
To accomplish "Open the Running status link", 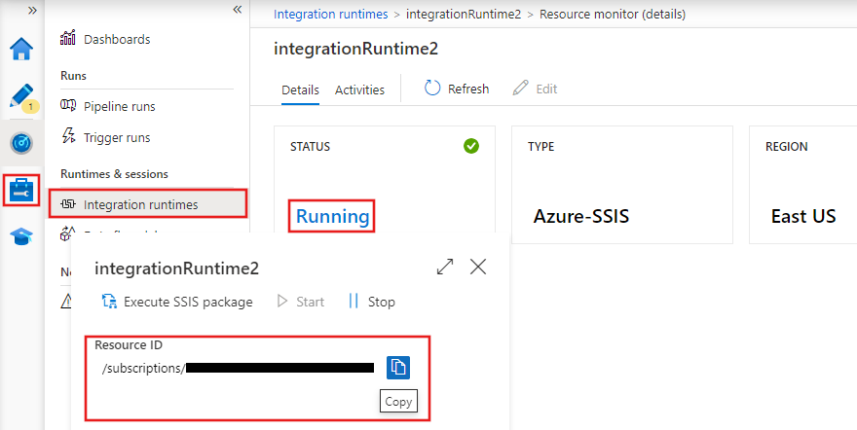I will [x=332, y=216].
